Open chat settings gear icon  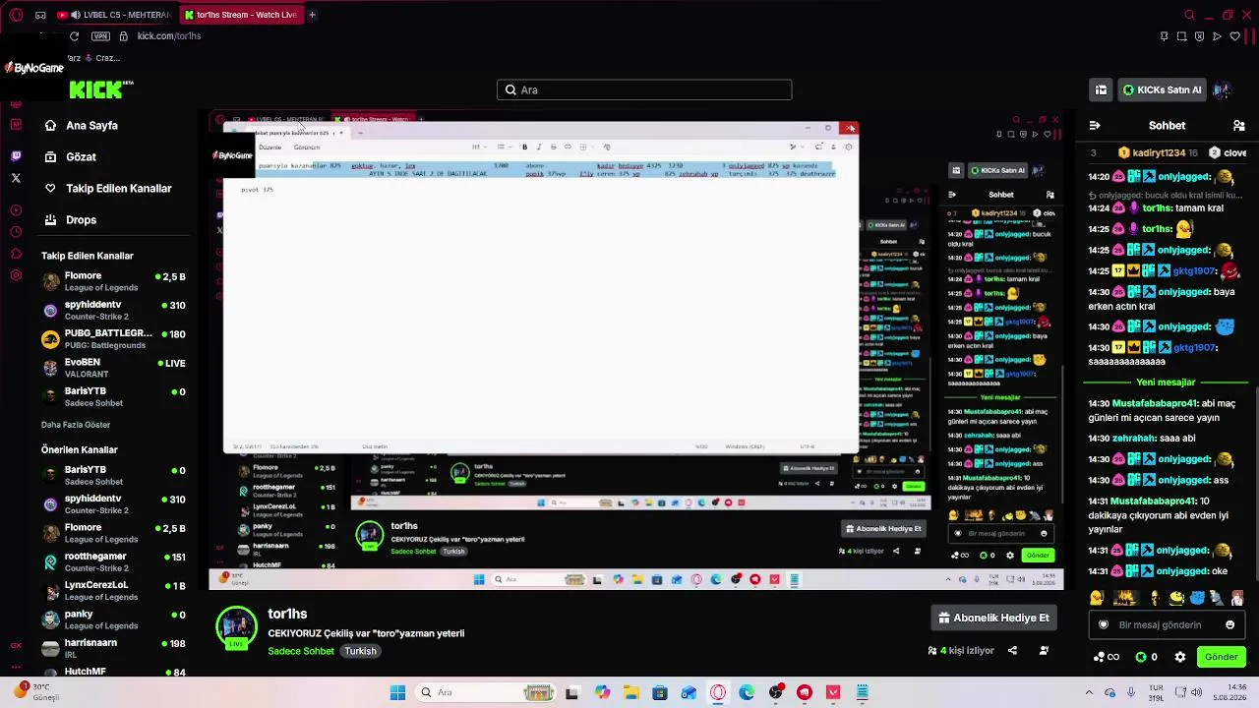[1180, 657]
